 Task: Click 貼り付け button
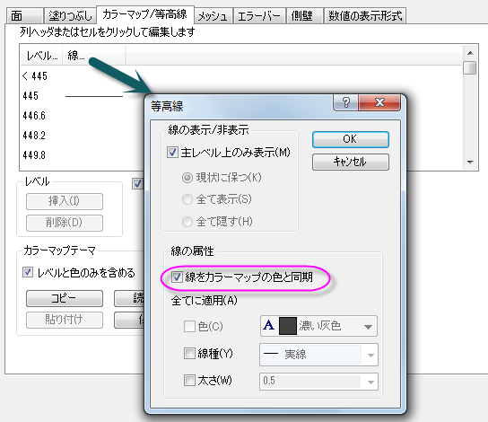tap(65, 320)
